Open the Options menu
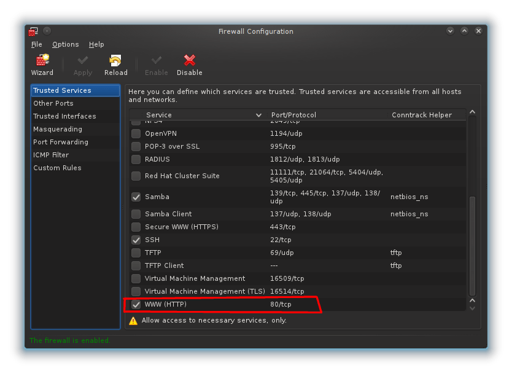Viewport: 512px width, 373px height. 65,44
